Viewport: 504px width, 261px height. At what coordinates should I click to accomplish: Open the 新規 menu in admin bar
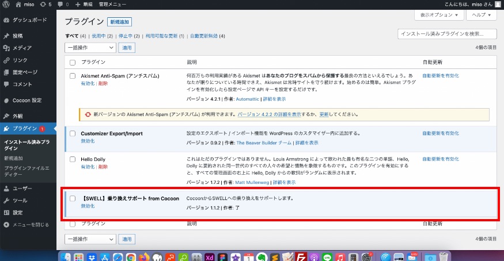[84, 5]
